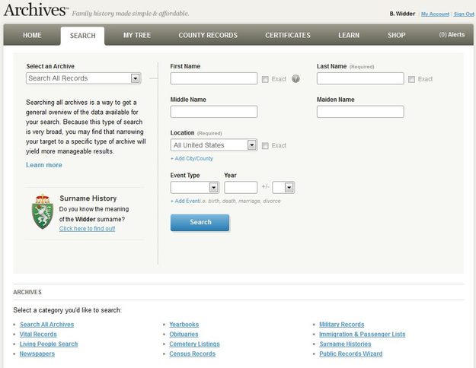Screen dimensions: 476x368
Task: Check Exact box beside First Name
Action: [265, 79]
